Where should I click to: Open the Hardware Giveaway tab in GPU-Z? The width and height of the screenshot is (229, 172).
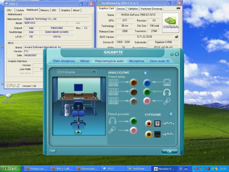coord(151,9)
